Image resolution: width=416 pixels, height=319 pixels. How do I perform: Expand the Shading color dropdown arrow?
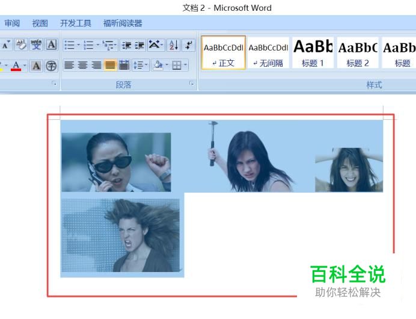pos(167,65)
